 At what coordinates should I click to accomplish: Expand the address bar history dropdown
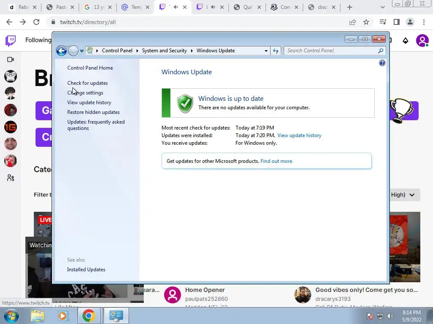click(x=266, y=51)
